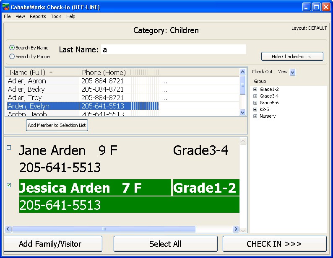Open the Reports menu

click(38, 16)
